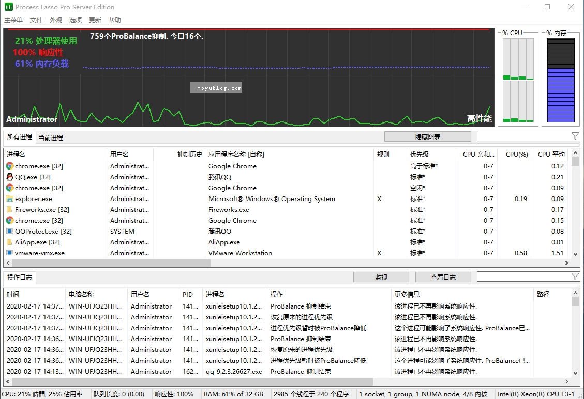Viewport: 584px width, 399px height.
Task: Click the % CPU core usage meter
Action: [518, 80]
